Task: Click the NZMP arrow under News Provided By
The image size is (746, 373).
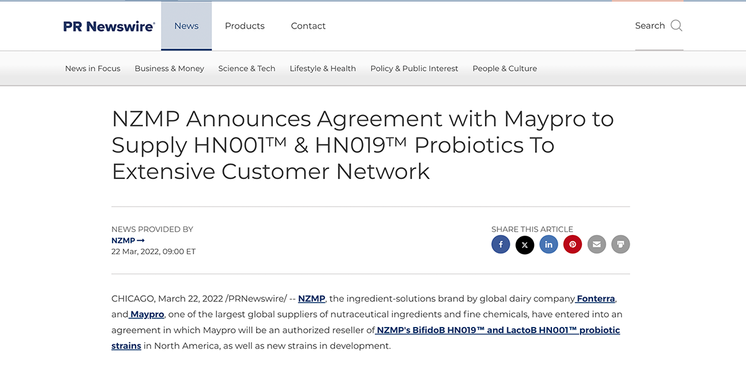Action: pyautogui.click(x=128, y=240)
